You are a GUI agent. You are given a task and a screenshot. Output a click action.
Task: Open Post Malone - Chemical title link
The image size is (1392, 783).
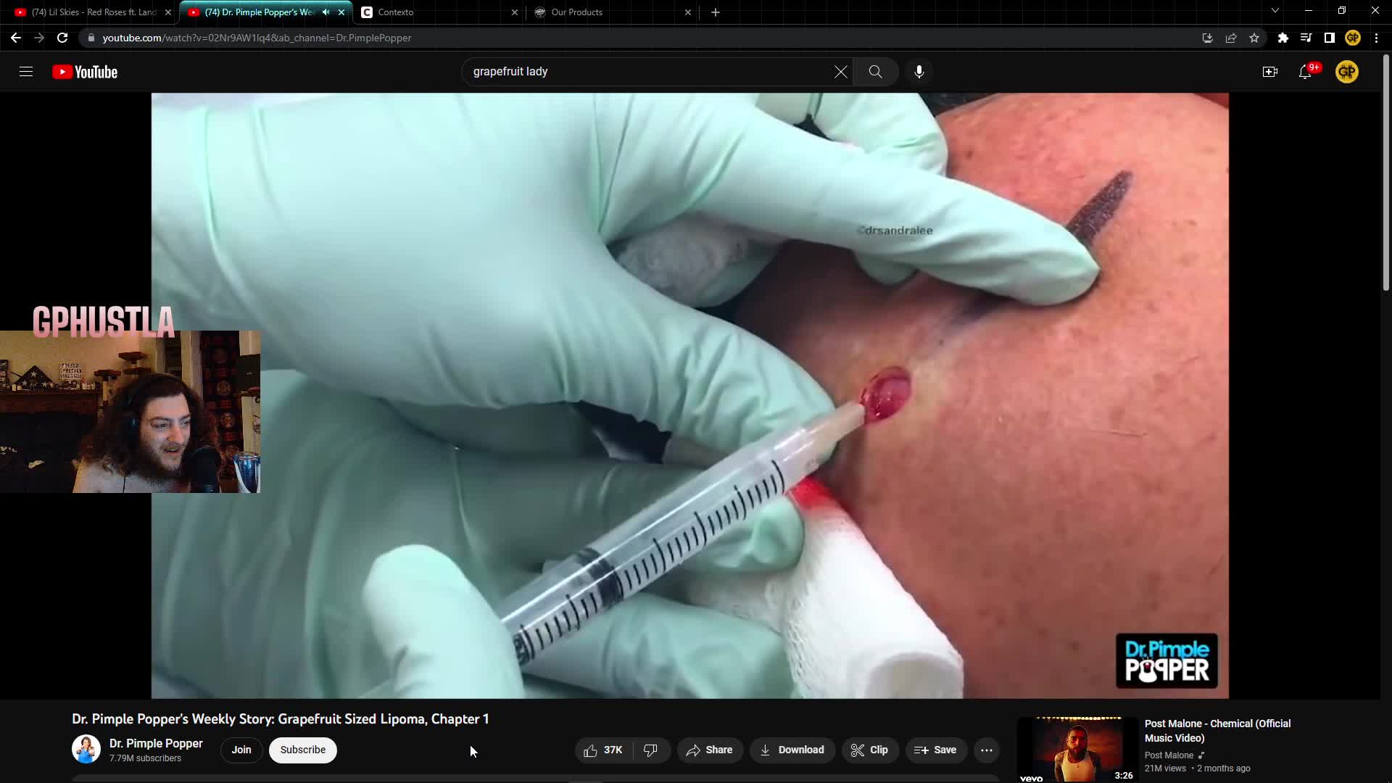click(1217, 731)
